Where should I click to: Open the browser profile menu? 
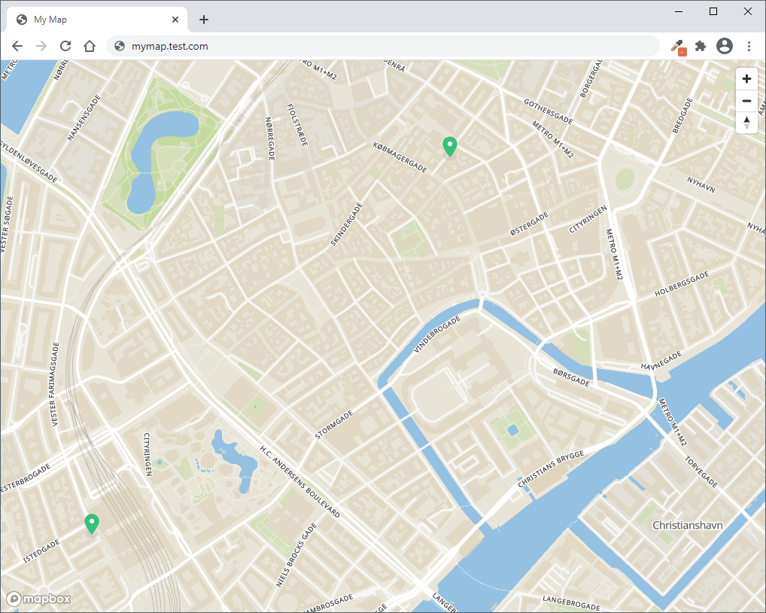[725, 46]
